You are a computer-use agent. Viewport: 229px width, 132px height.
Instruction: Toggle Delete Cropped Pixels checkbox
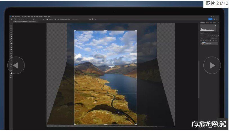(61, 19)
